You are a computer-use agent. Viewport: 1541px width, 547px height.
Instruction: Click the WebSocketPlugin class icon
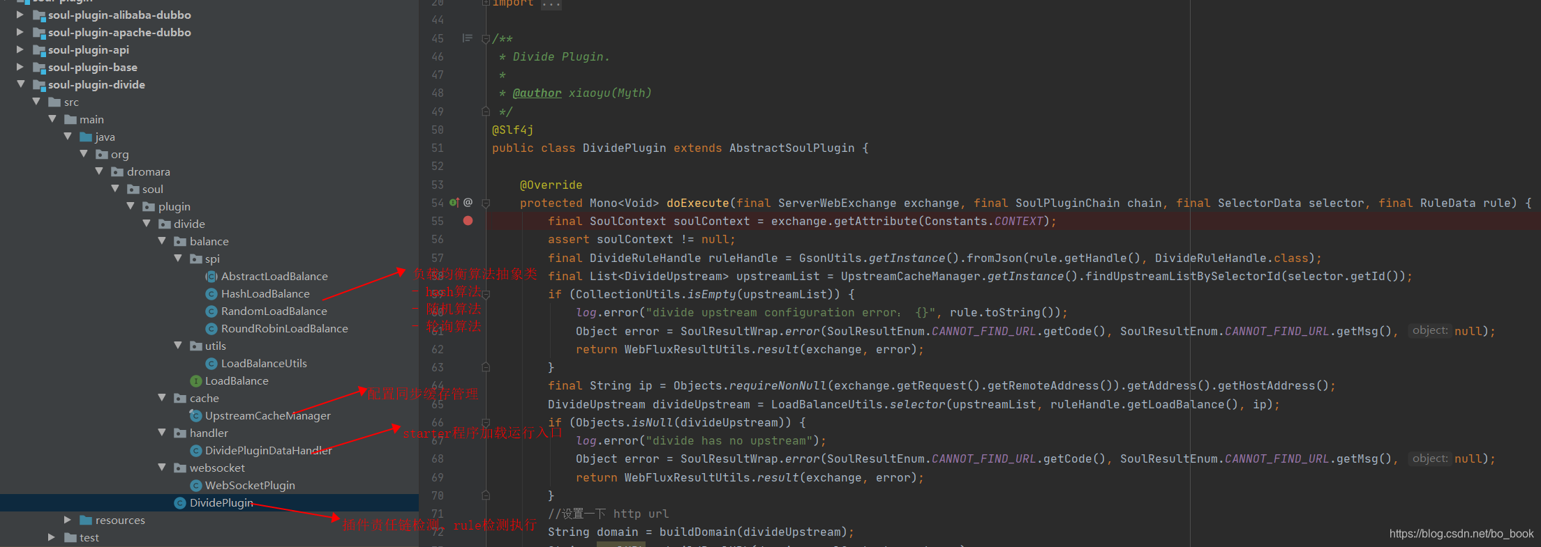pos(196,486)
